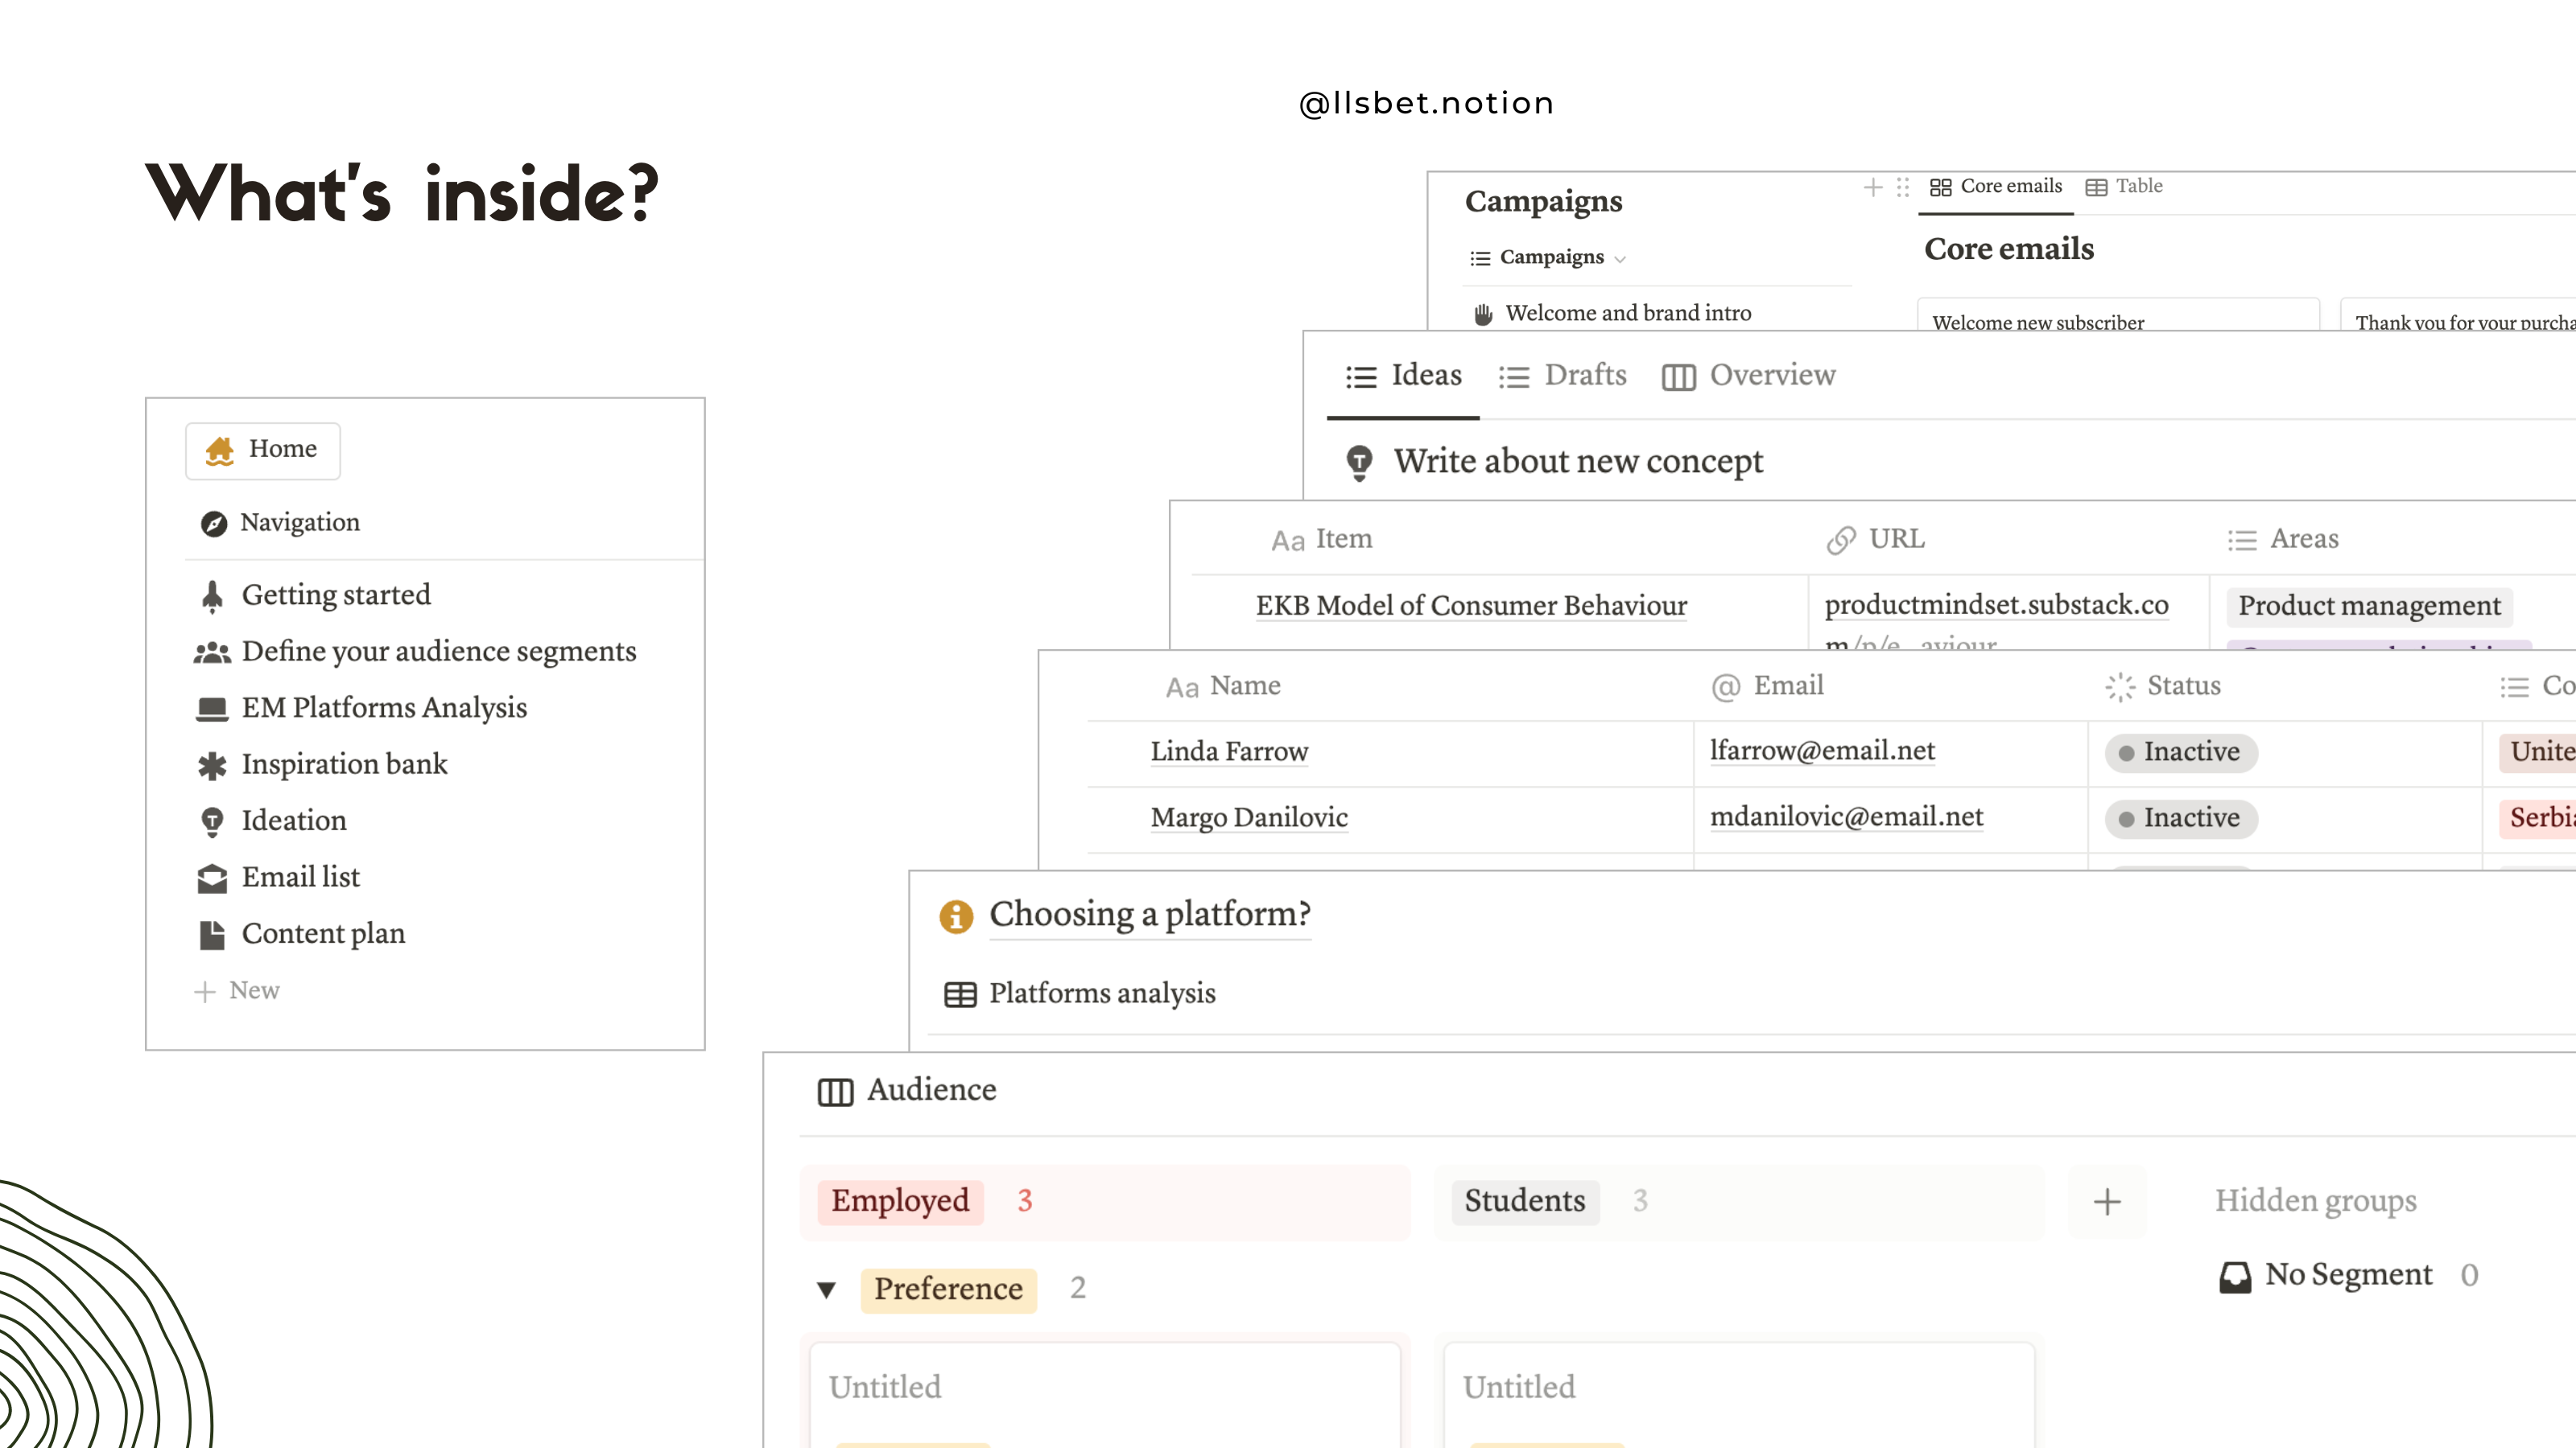
Task: Open Platforms analysis linked database
Action: click(x=1080, y=994)
